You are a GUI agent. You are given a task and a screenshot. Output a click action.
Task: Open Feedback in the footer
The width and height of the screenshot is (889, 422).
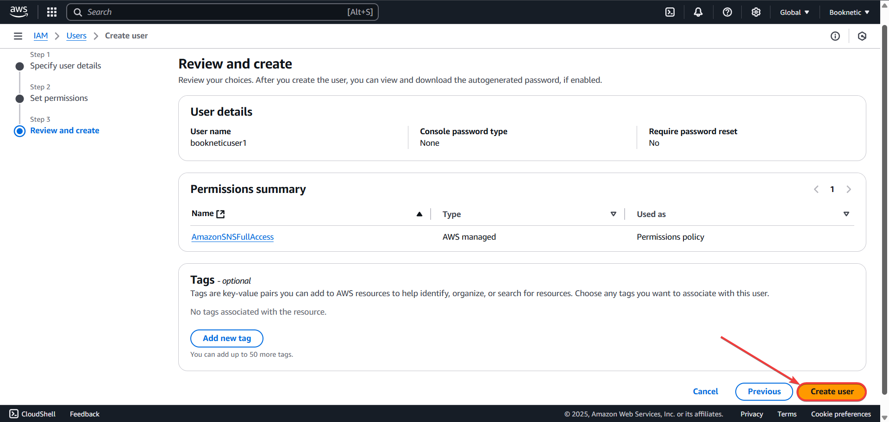(85, 414)
